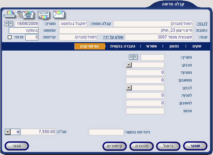This screenshot has width=213, height=155.
Task: Switch to the העברה בנקאית tab
Action: click(123, 46)
